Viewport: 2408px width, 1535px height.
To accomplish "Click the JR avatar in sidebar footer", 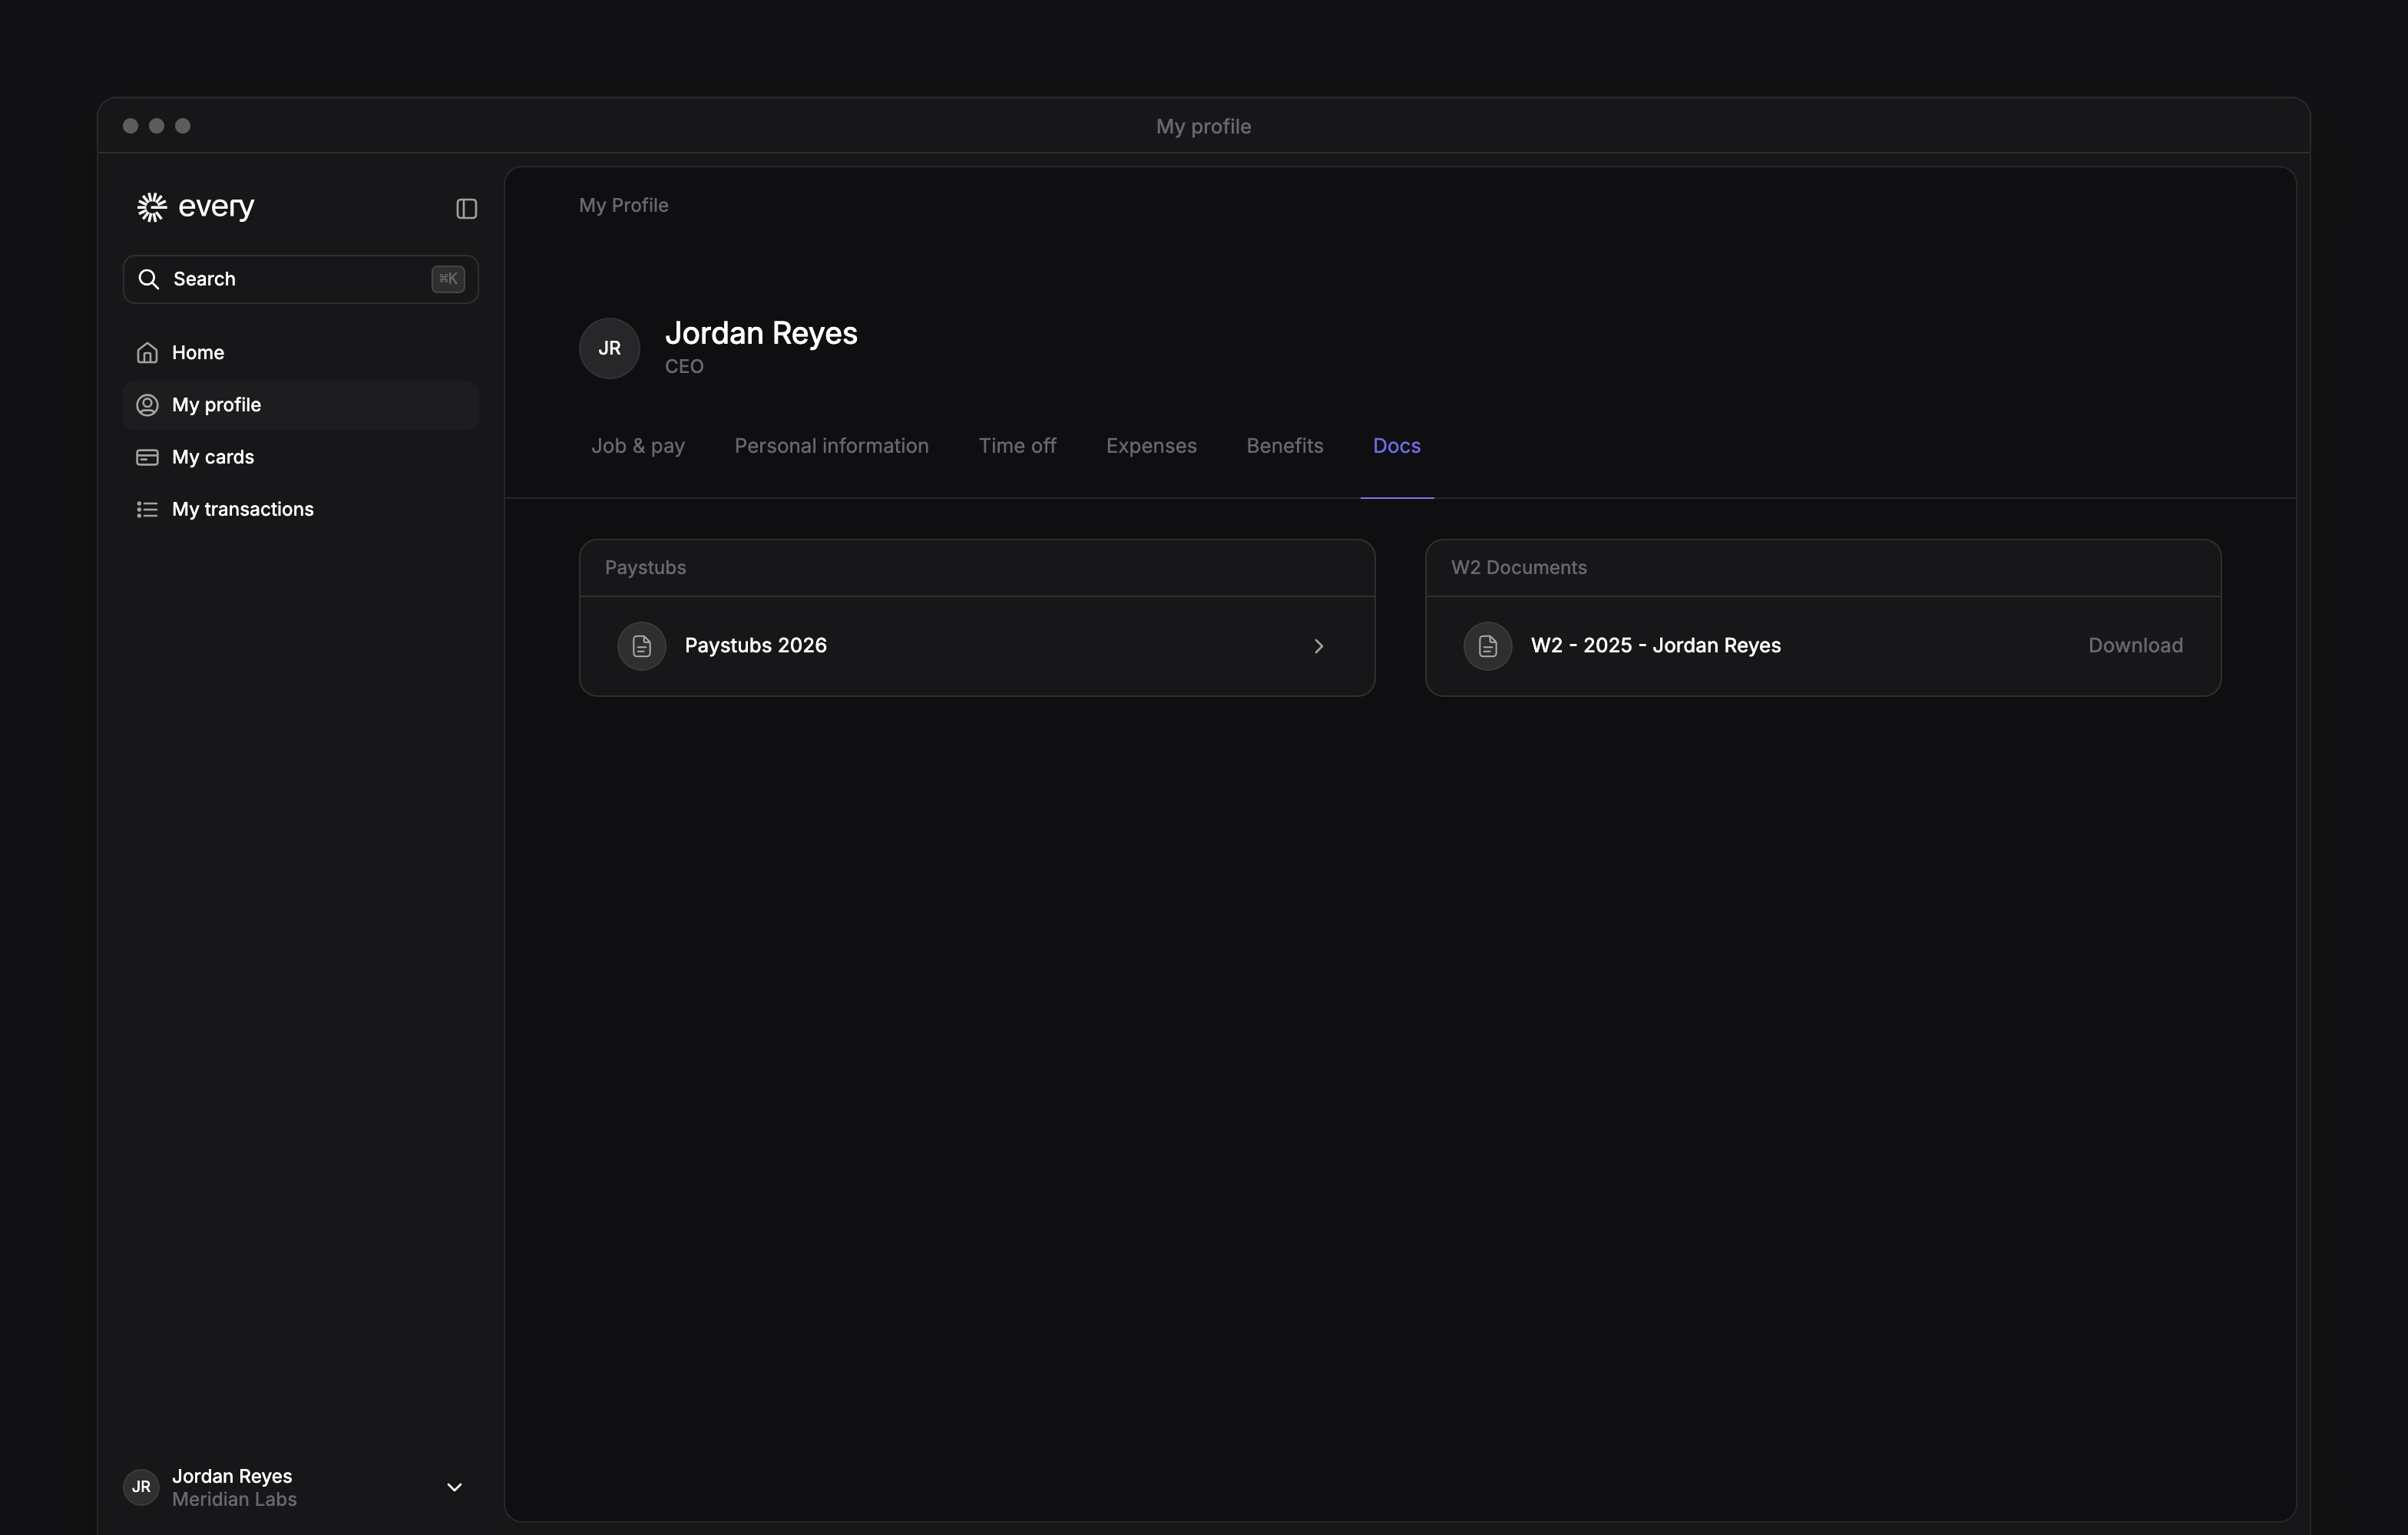I will [x=141, y=1487].
